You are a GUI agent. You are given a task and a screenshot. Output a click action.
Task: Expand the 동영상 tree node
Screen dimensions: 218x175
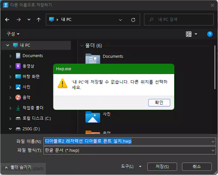pos(10,66)
